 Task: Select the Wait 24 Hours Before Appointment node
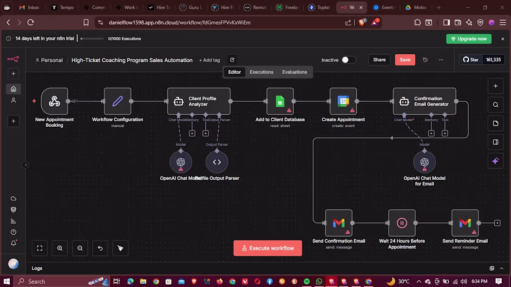pyautogui.click(x=402, y=223)
